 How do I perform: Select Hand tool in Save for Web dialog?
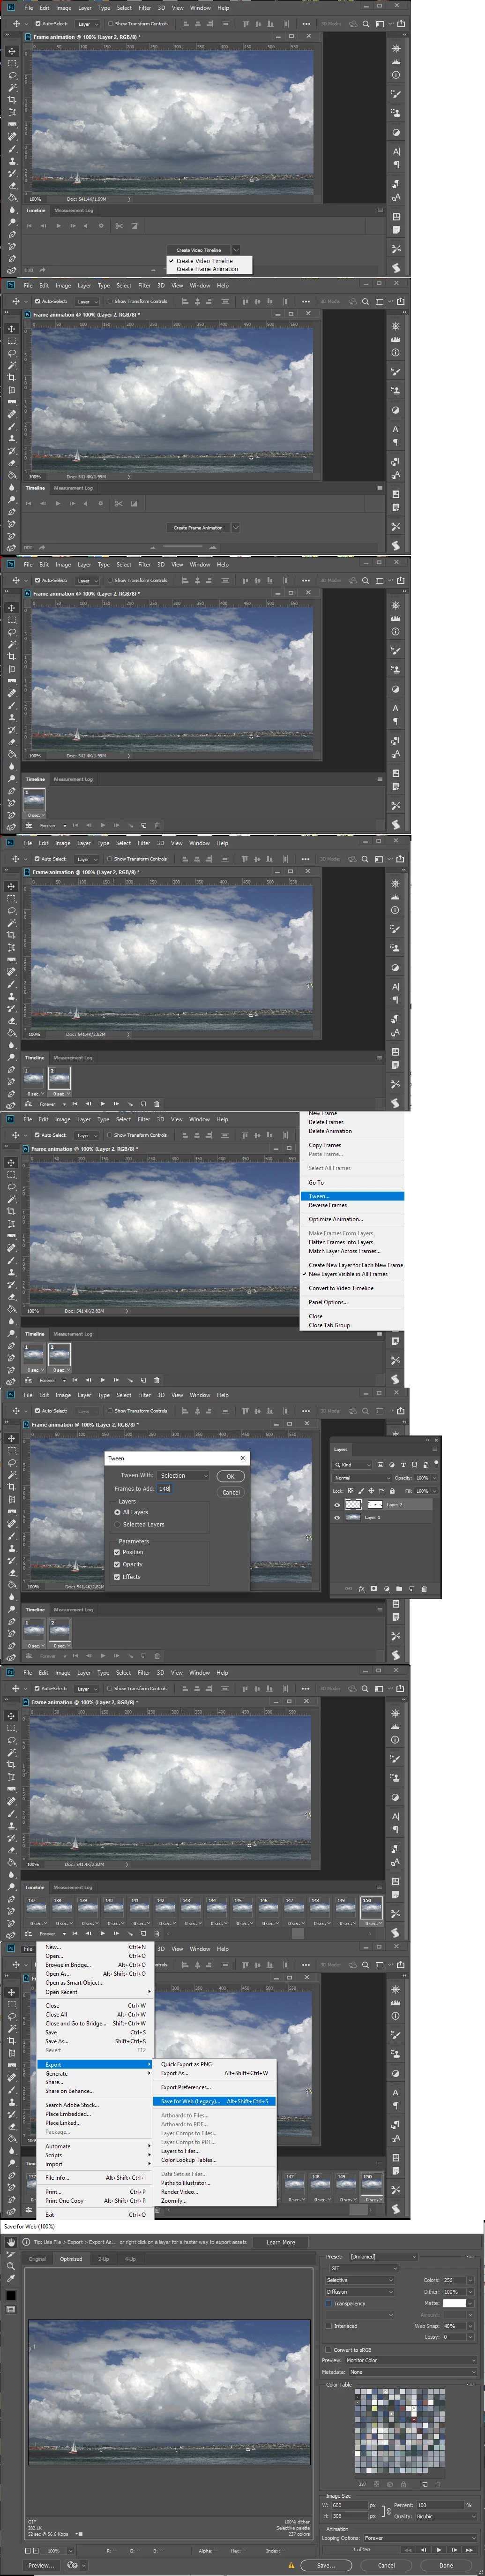[11, 2242]
